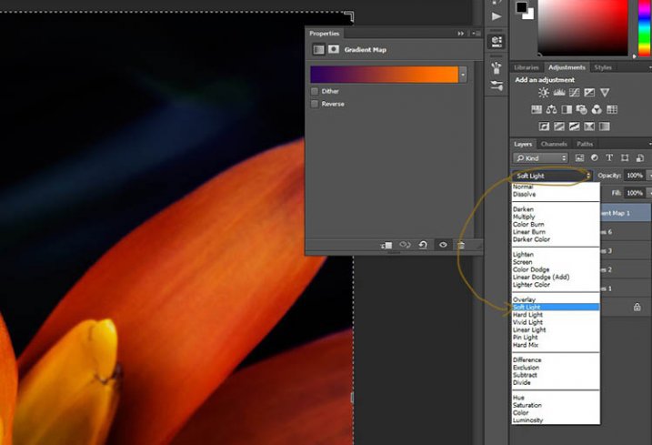Add a Vibrance adjustment layer

pyautogui.click(x=605, y=93)
